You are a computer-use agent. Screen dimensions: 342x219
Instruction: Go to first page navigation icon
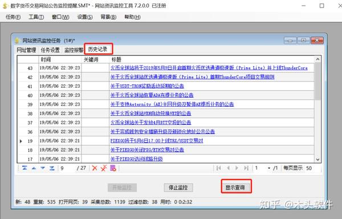[x=218, y=168]
